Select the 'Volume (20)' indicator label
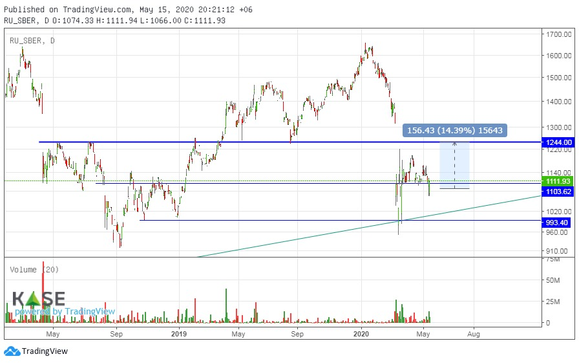 (x=32, y=270)
